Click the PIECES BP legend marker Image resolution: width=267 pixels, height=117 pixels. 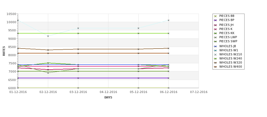216,20
